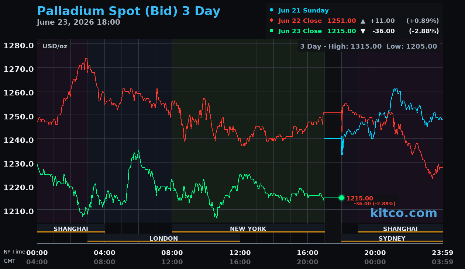Image resolution: width=465 pixels, height=269 pixels.
Task: Click the 00:00 GMT tick label
Action: (x=375, y=262)
